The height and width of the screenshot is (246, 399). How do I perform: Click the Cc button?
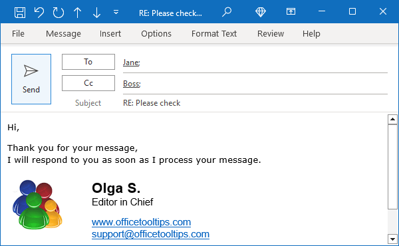click(88, 83)
